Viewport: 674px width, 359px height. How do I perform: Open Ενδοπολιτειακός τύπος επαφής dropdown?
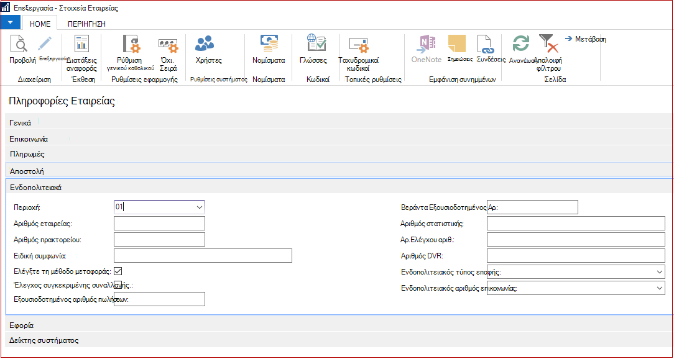(x=660, y=272)
